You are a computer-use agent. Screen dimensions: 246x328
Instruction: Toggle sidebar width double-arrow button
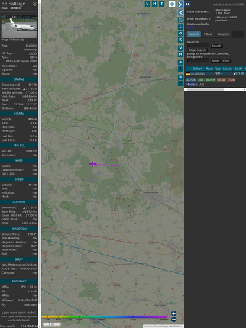click(x=187, y=4)
